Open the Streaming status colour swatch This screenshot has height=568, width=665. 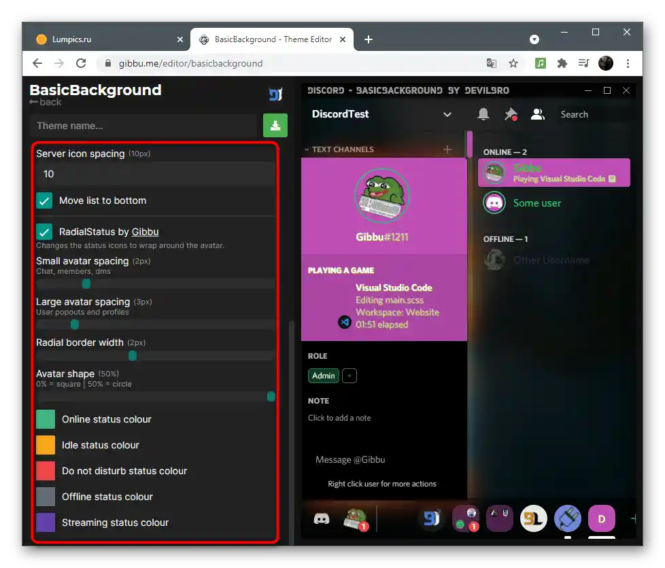pyautogui.click(x=46, y=522)
